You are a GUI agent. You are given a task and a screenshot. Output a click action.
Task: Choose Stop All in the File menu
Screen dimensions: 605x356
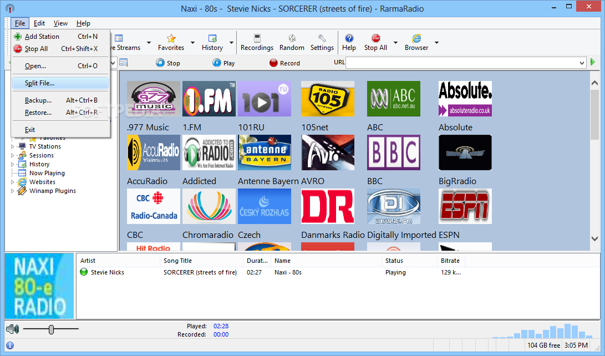point(60,49)
